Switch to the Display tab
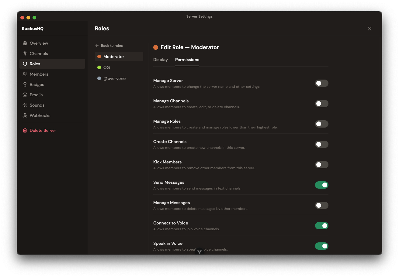 161,60
